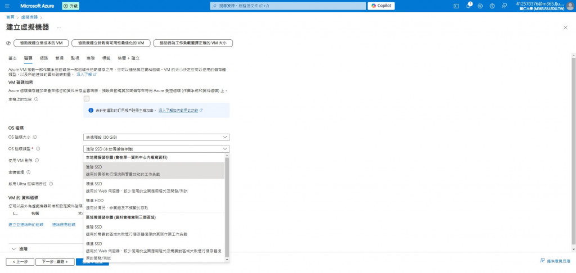Show info tip for 主機上的加密
The image size is (576, 273).
[x=36, y=99]
